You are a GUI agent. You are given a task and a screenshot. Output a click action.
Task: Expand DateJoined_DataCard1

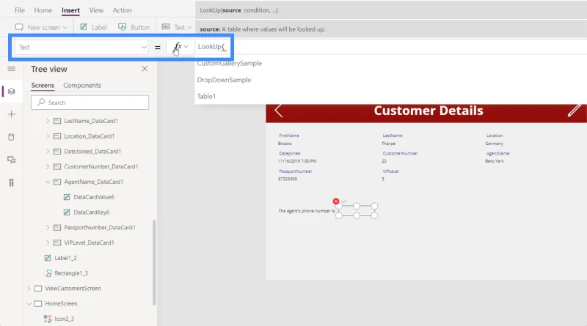pos(48,152)
